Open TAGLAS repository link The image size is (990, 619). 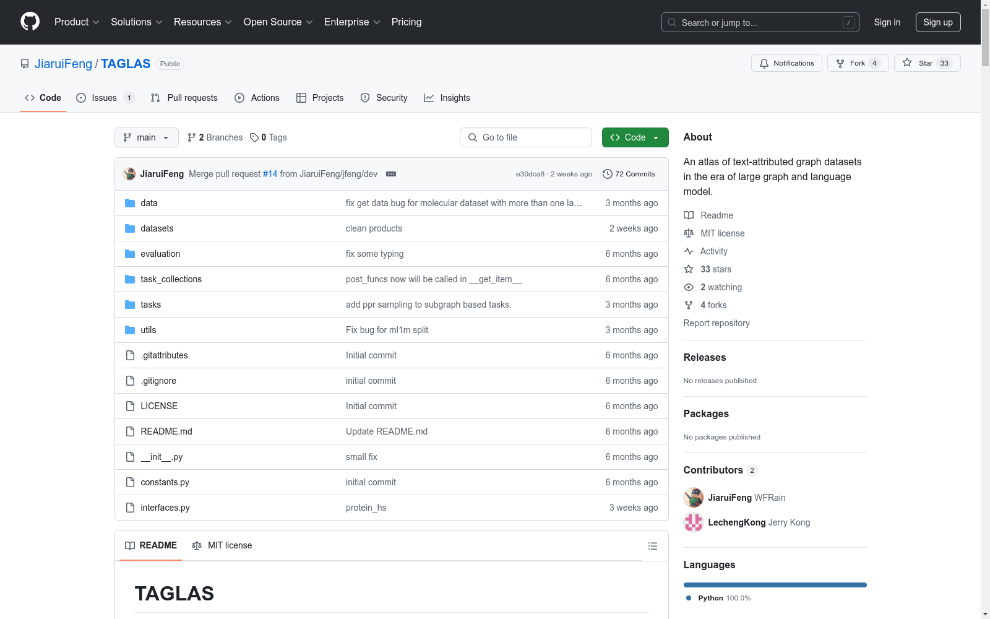click(126, 64)
